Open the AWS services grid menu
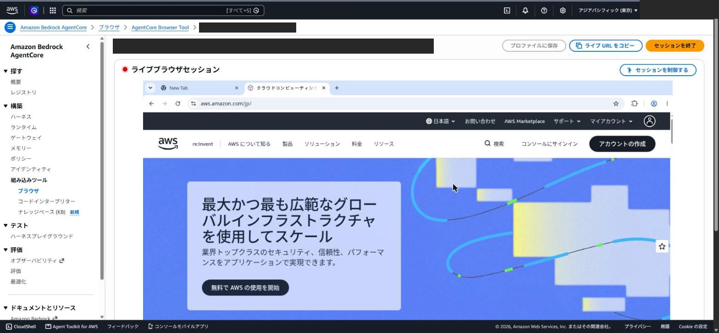 (x=53, y=10)
